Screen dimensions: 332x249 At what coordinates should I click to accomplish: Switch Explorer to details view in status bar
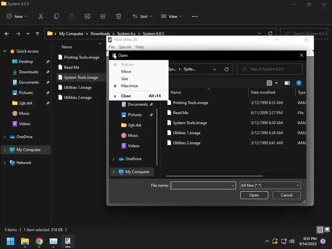(x=320, y=230)
